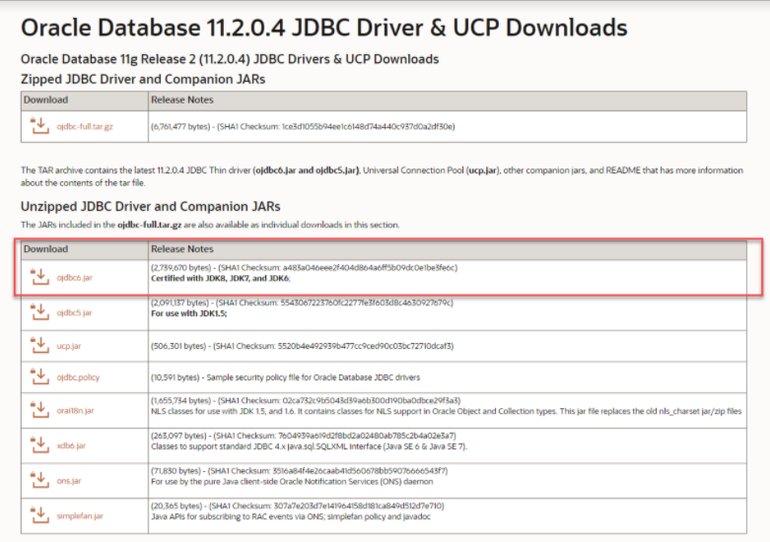Image resolution: width=770 pixels, height=542 pixels.
Task: Click download icon beside xdb6.jar
Action: [39, 445]
